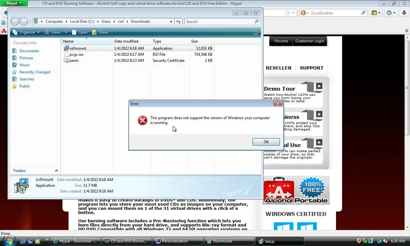This screenshot has height=246, width=410.
Task: Click the taskbar clock showing 6:20 AM
Action: click(x=398, y=241)
